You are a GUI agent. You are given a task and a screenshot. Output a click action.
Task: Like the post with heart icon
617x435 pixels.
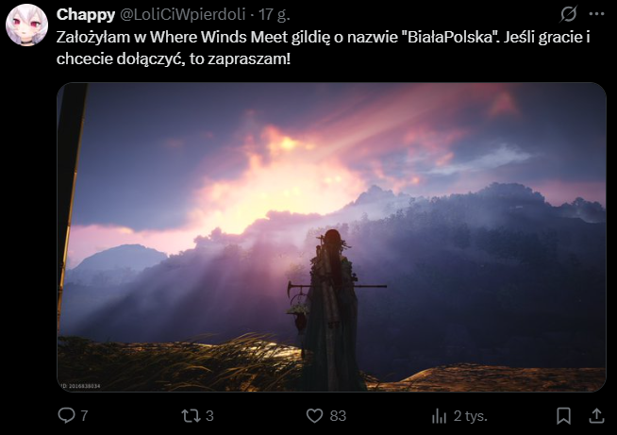314,416
